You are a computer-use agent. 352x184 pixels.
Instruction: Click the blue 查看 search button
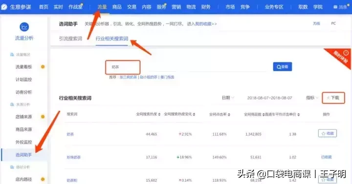click(x=283, y=66)
